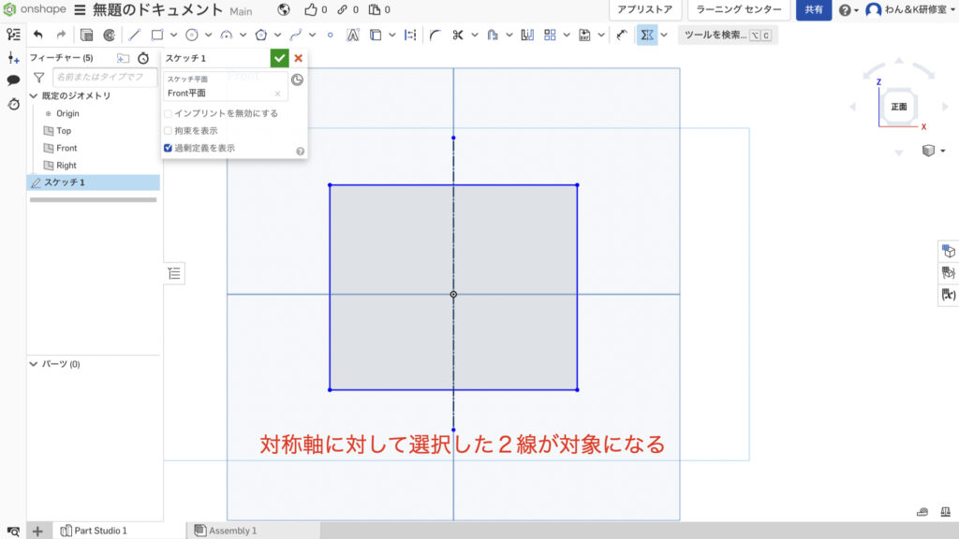The height and width of the screenshot is (539, 959).
Task: Open the ラーニング センター button
Action: click(x=739, y=9)
